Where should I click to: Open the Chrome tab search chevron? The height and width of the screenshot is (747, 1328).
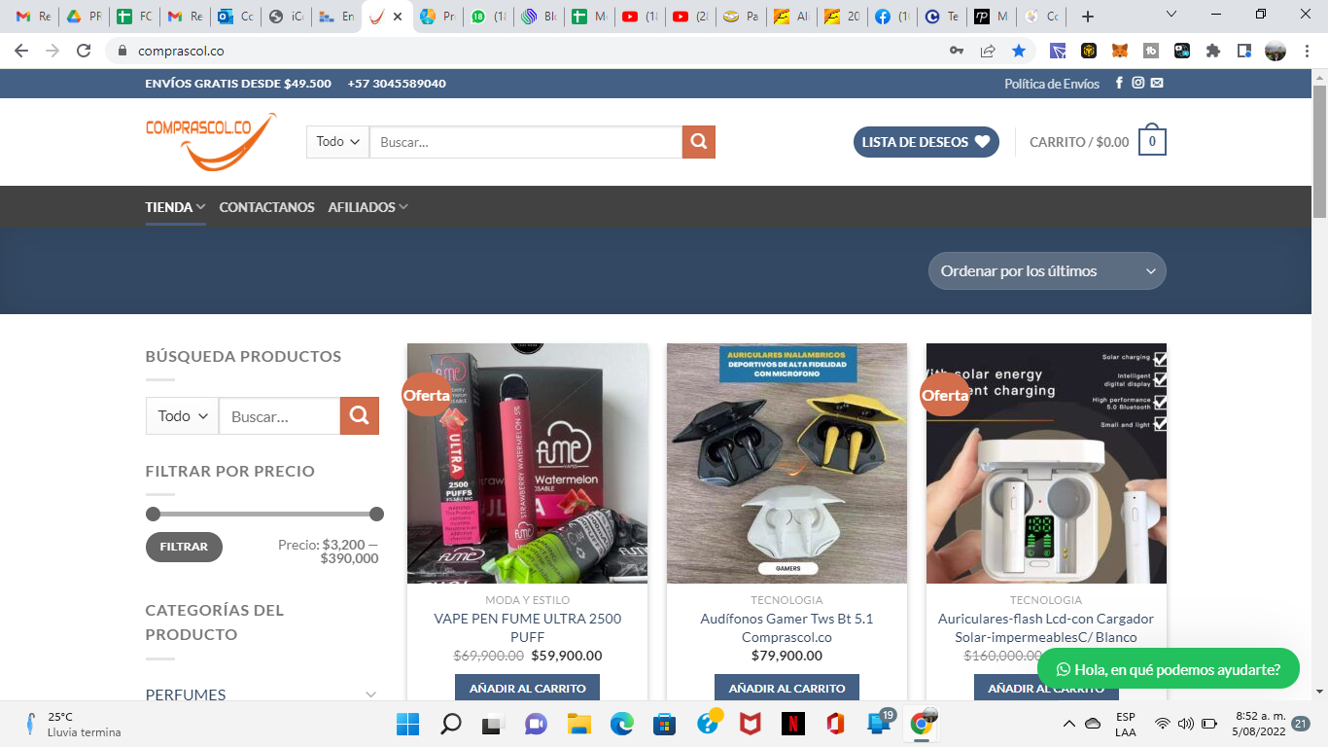click(1171, 15)
